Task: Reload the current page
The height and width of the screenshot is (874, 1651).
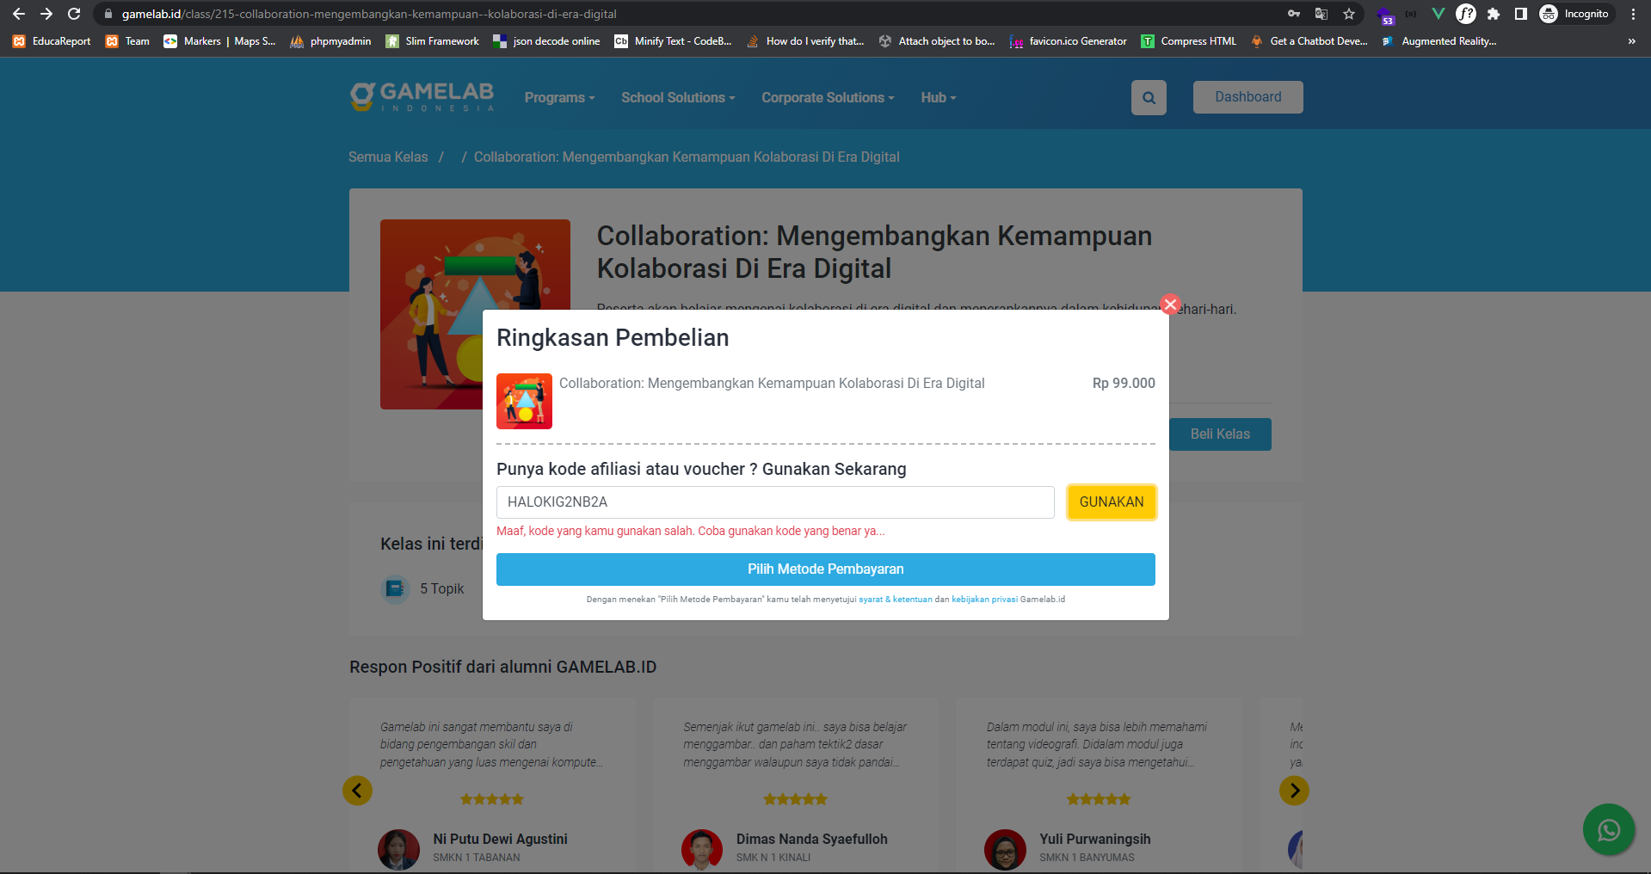Action: [x=74, y=14]
